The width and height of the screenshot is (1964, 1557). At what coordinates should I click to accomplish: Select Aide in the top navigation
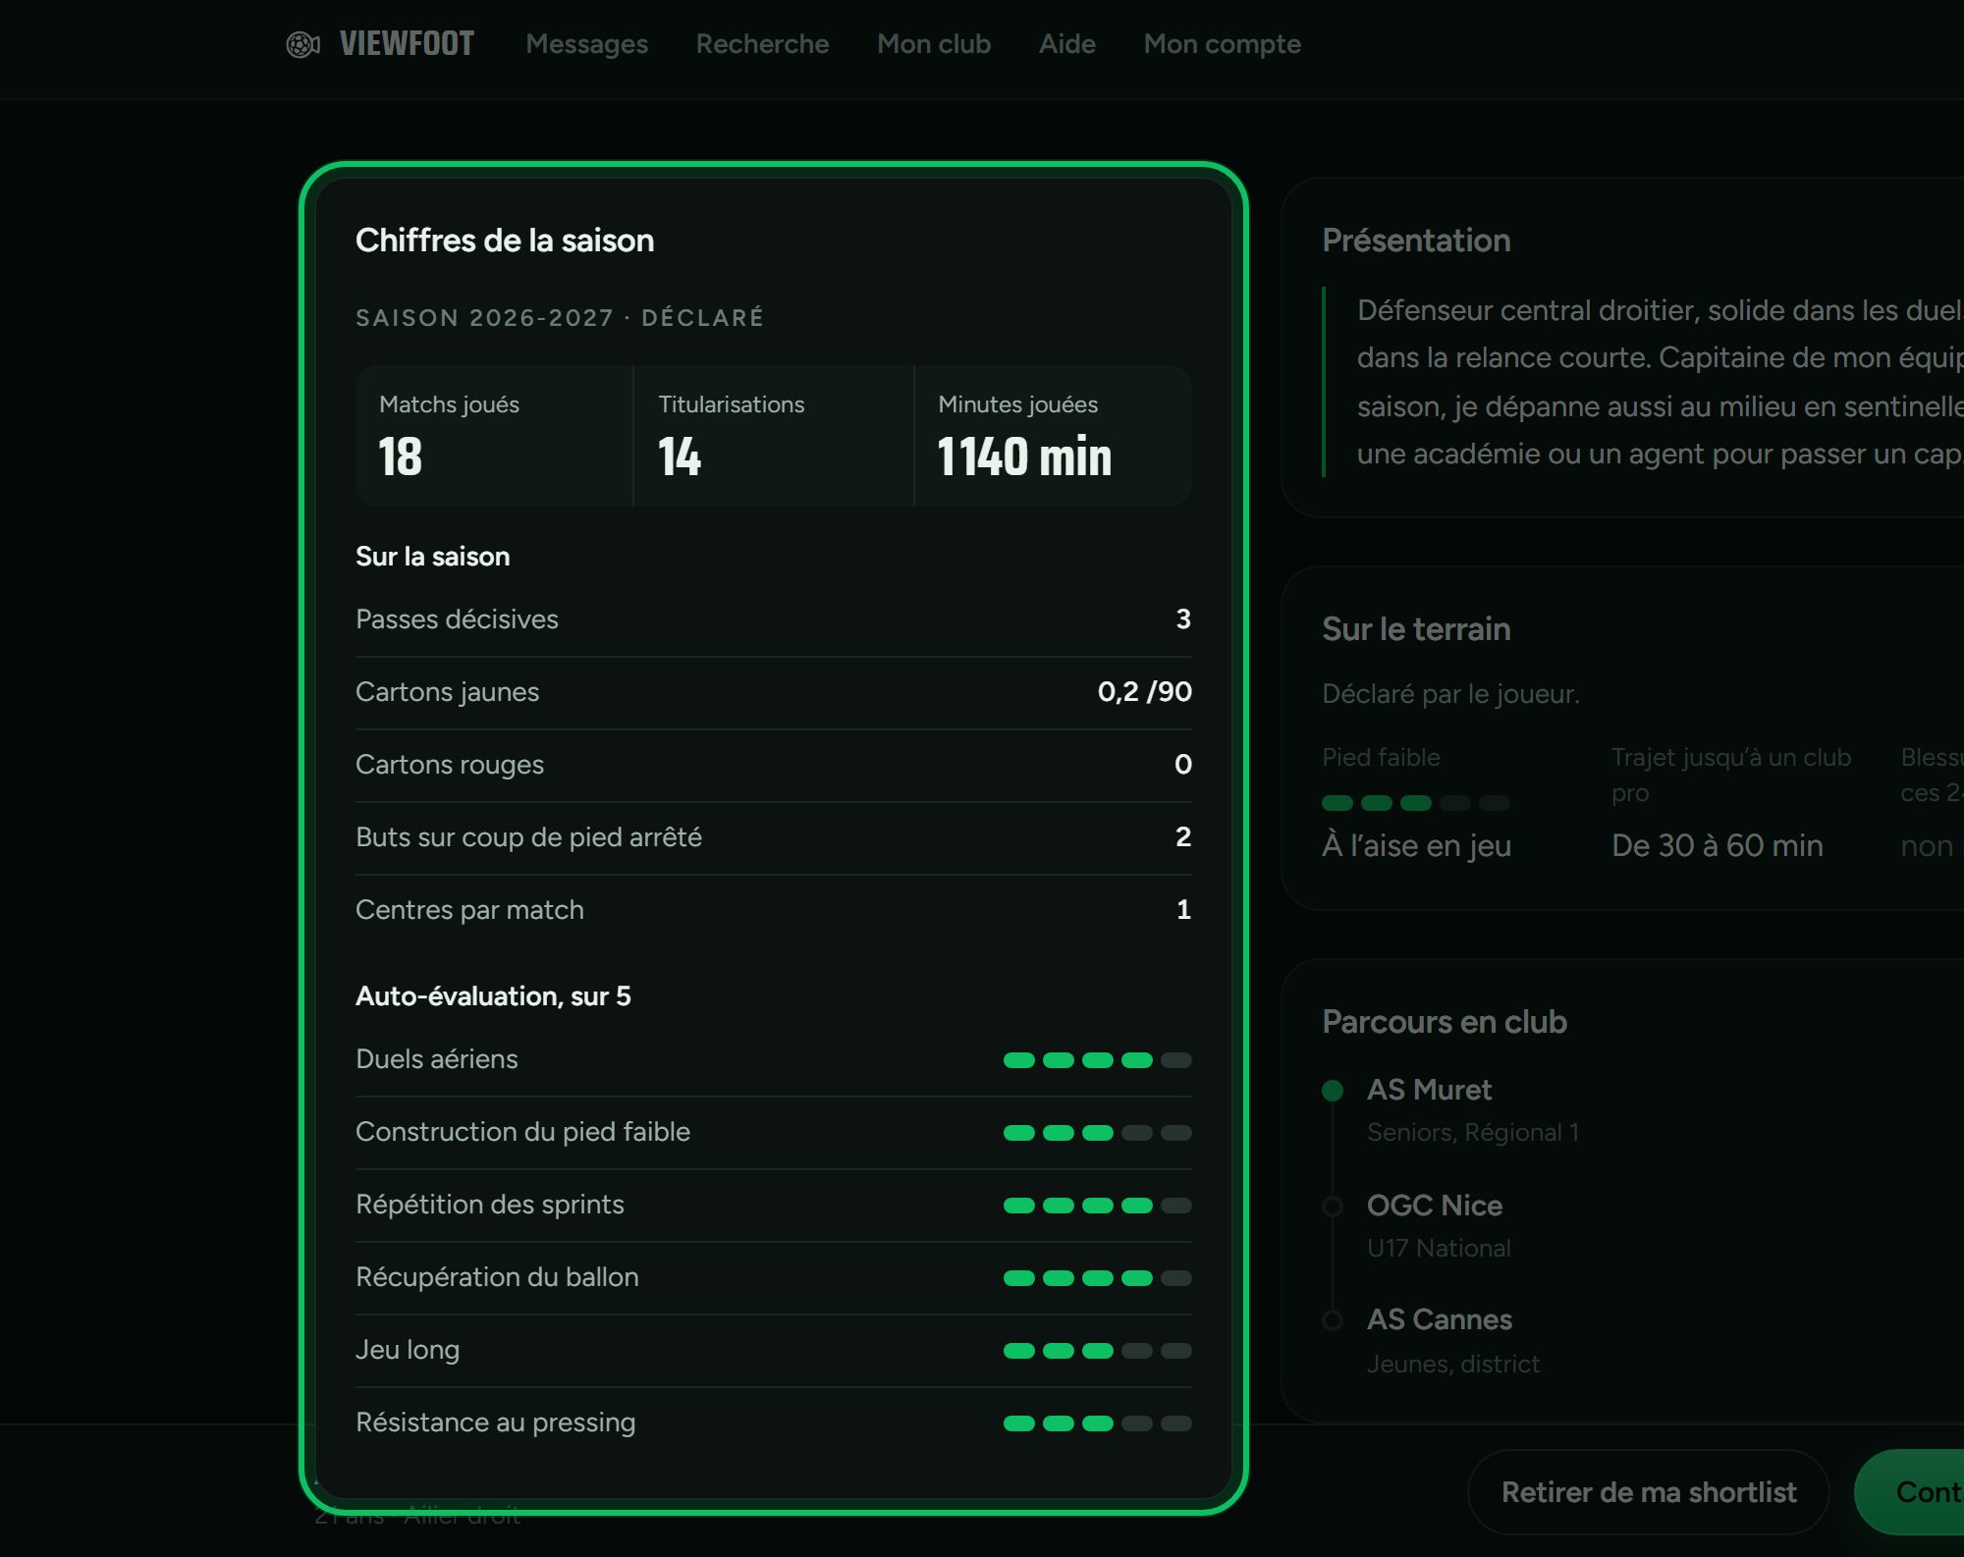point(1066,44)
